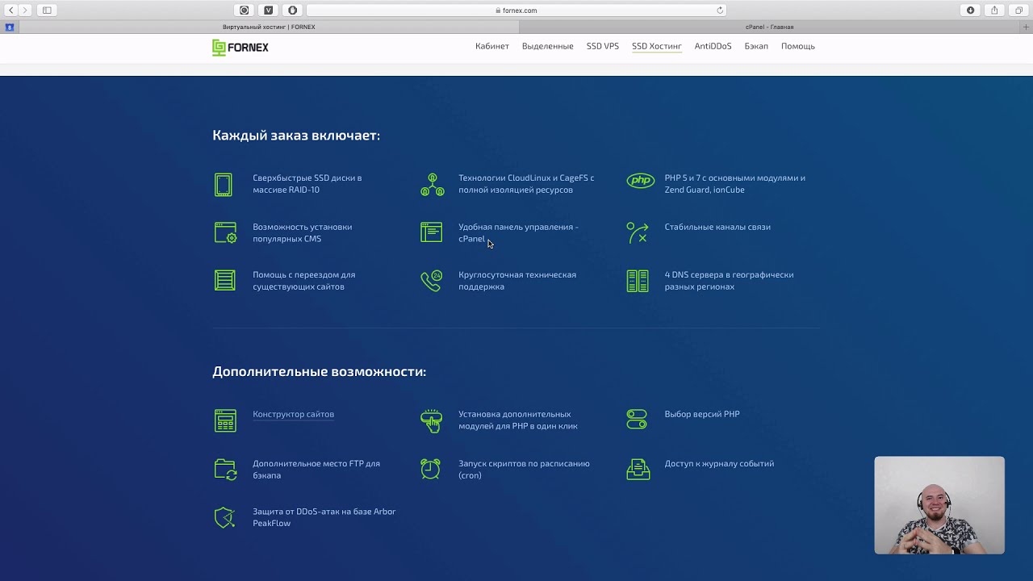Open the Выделенные menu item
Image resolution: width=1033 pixels, height=581 pixels.
coord(548,46)
